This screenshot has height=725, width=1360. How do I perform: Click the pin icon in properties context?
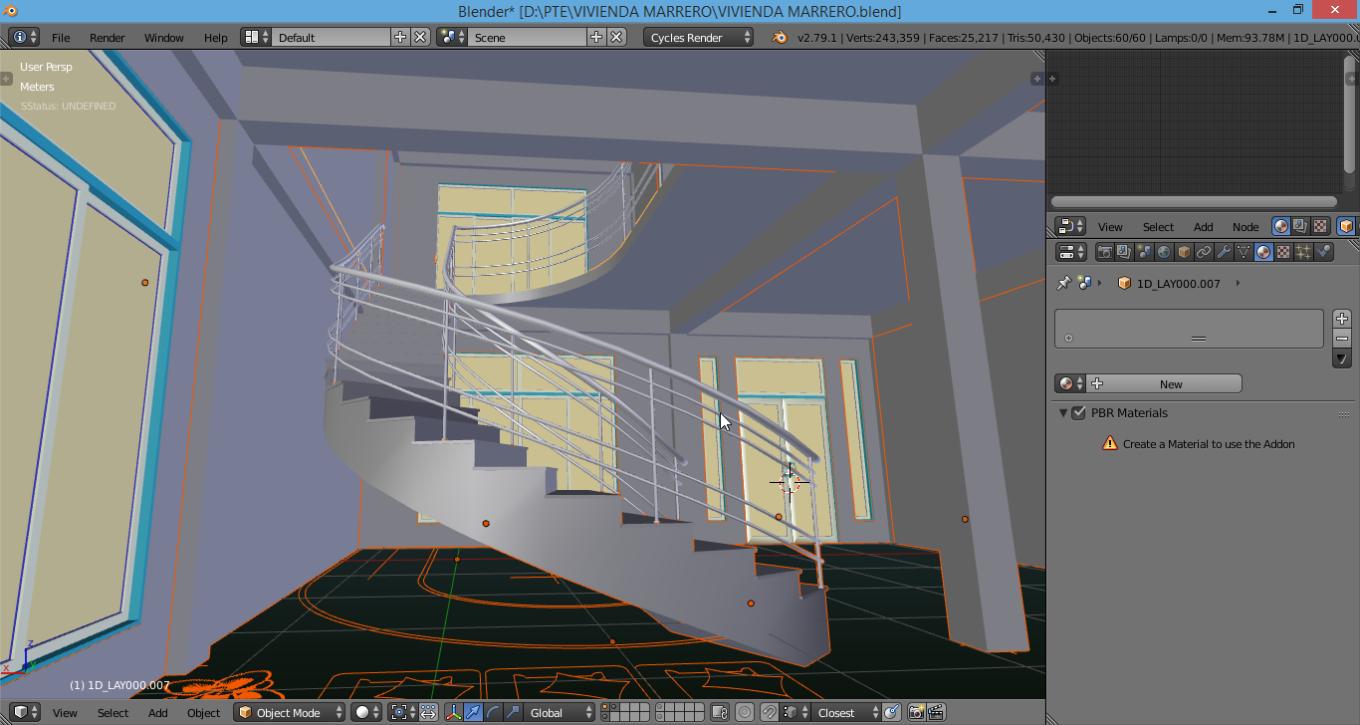point(1063,283)
